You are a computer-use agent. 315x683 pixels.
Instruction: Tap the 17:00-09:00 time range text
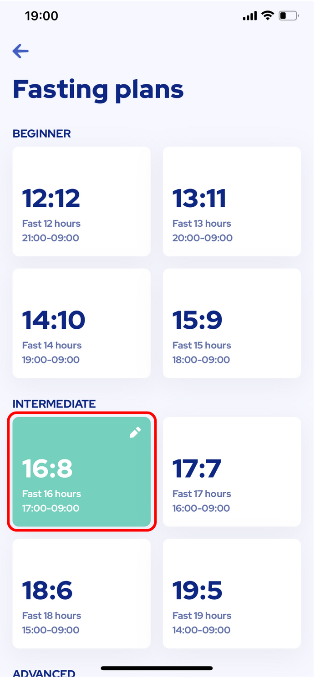pos(51,508)
